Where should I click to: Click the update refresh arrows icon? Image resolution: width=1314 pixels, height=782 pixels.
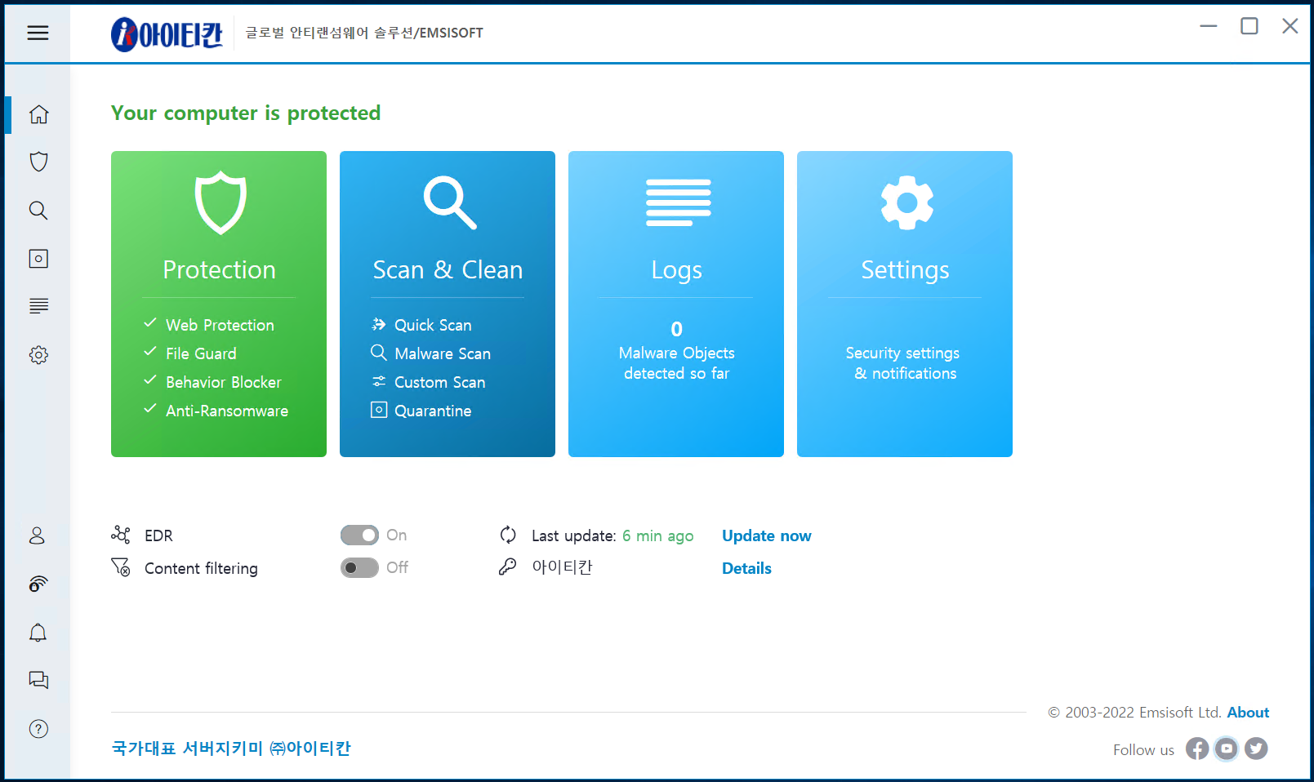(x=508, y=535)
